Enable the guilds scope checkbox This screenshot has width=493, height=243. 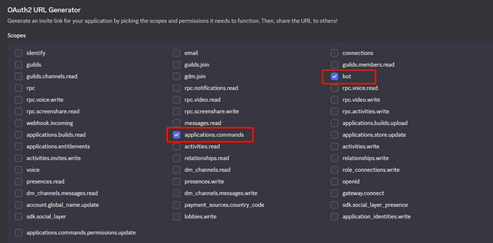(x=19, y=65)
